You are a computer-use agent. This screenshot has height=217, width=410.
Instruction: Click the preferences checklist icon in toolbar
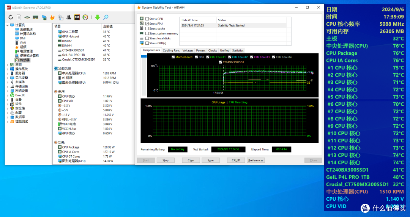point(61,17)
